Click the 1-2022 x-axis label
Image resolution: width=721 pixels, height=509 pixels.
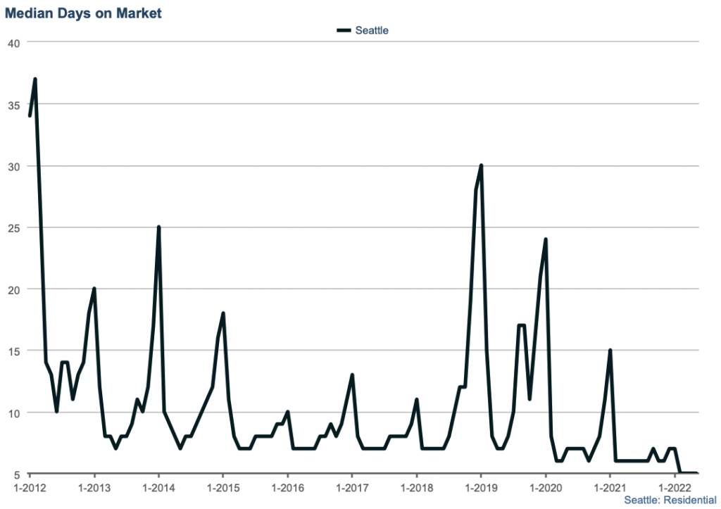tap(675, 487)
